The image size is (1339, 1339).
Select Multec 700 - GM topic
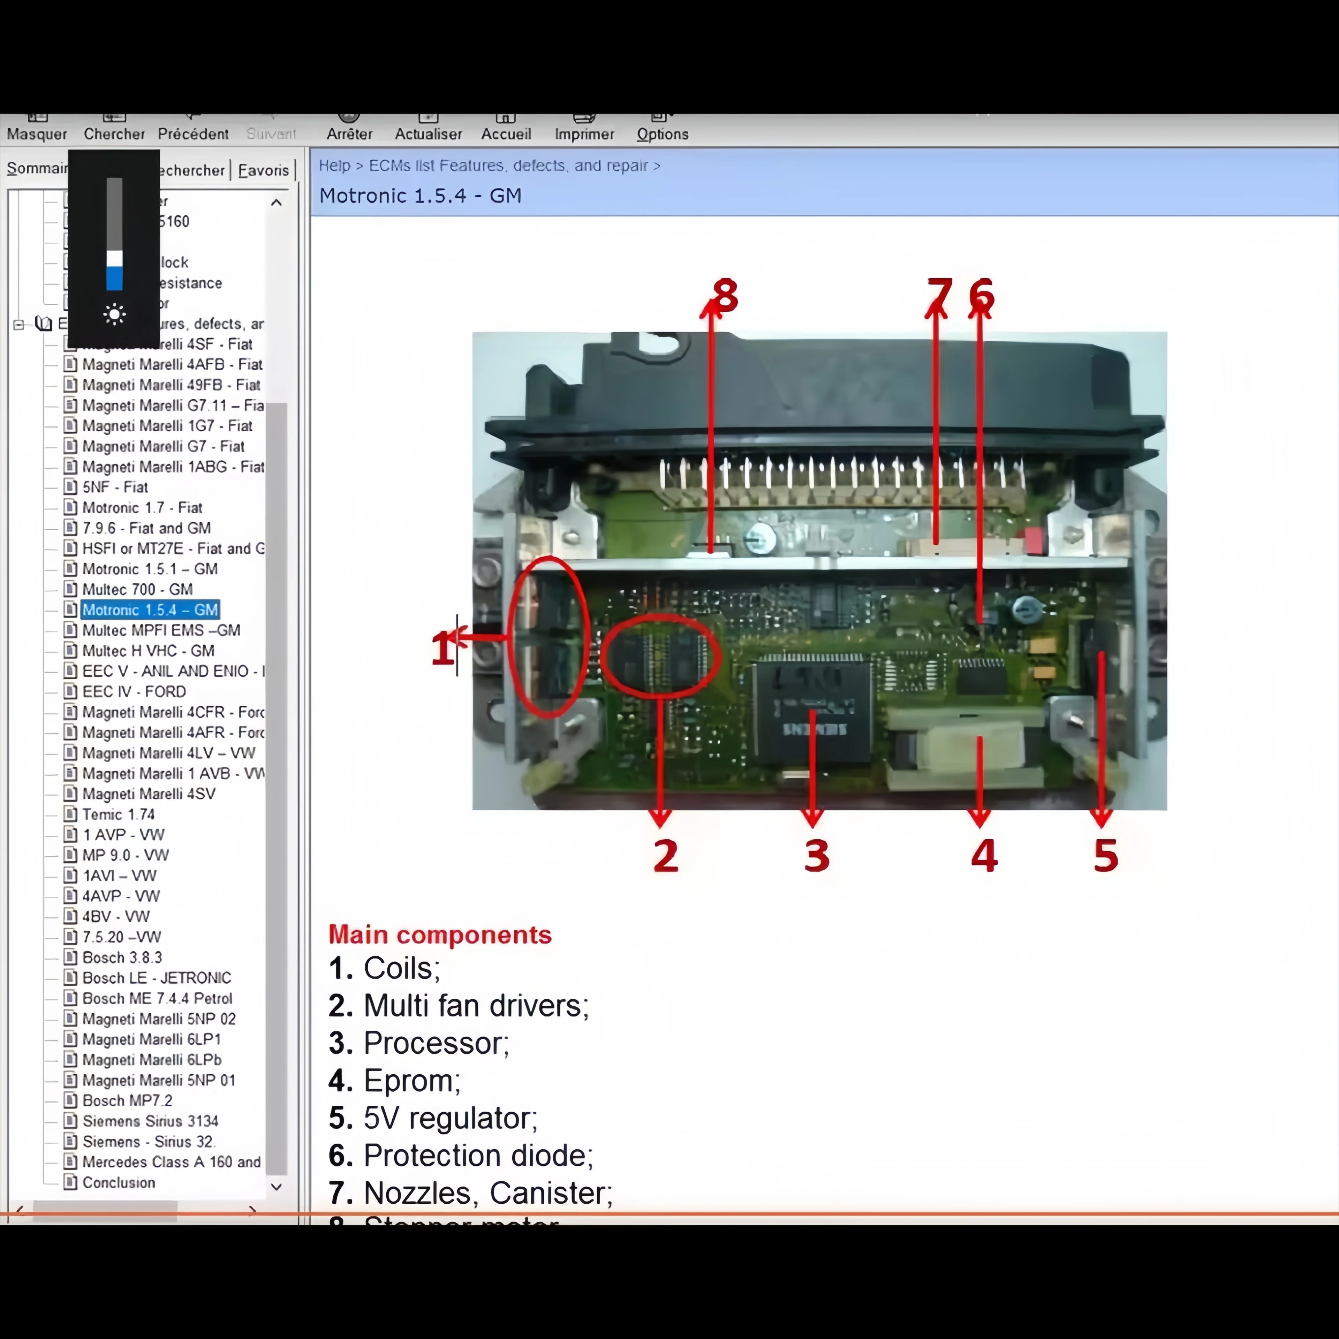tap(137, 589)
